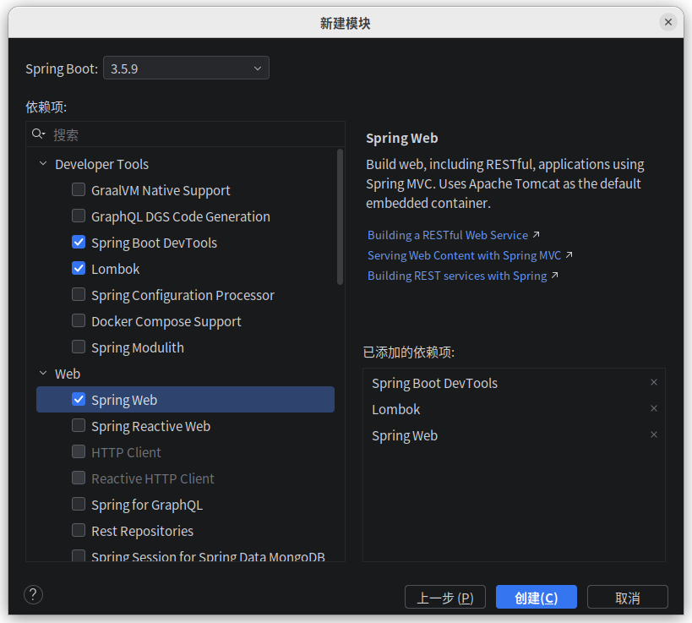The height and width of the screenshot is (623, 692).
Task: Select Spring Reactive Web label
Action: [x=150, y=426]
